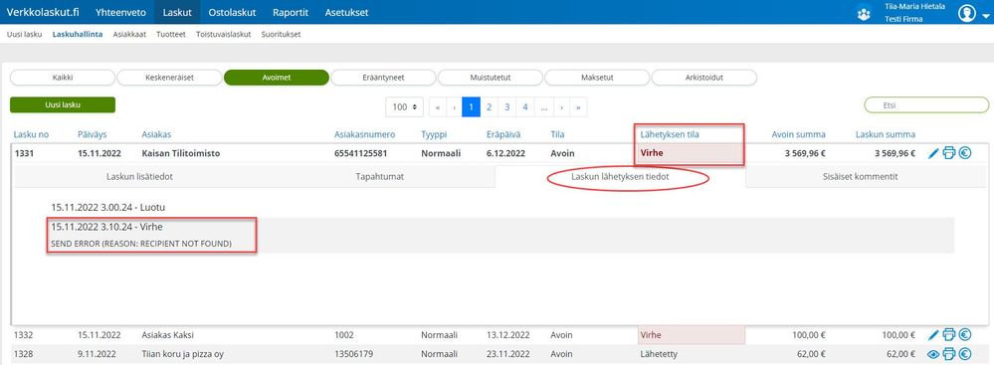The width and height of the screenshot is (994, 365).
Task: Go to next page with › button
Action: coord(561,107)
